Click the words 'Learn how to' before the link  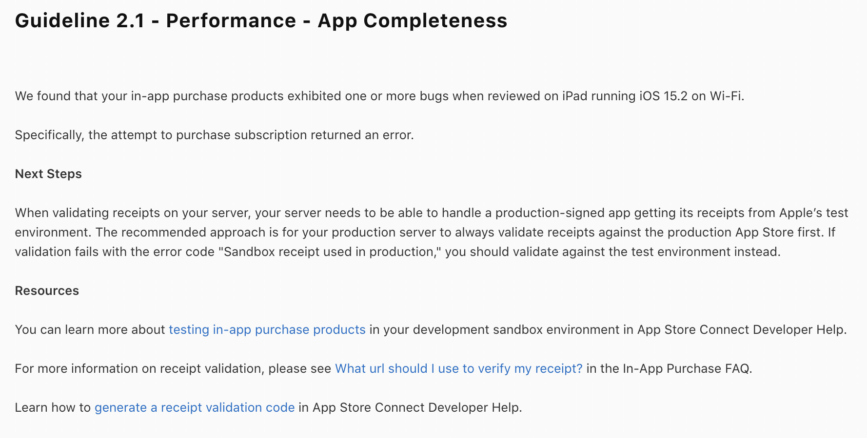pyautogui.click(x=53, y=407)
